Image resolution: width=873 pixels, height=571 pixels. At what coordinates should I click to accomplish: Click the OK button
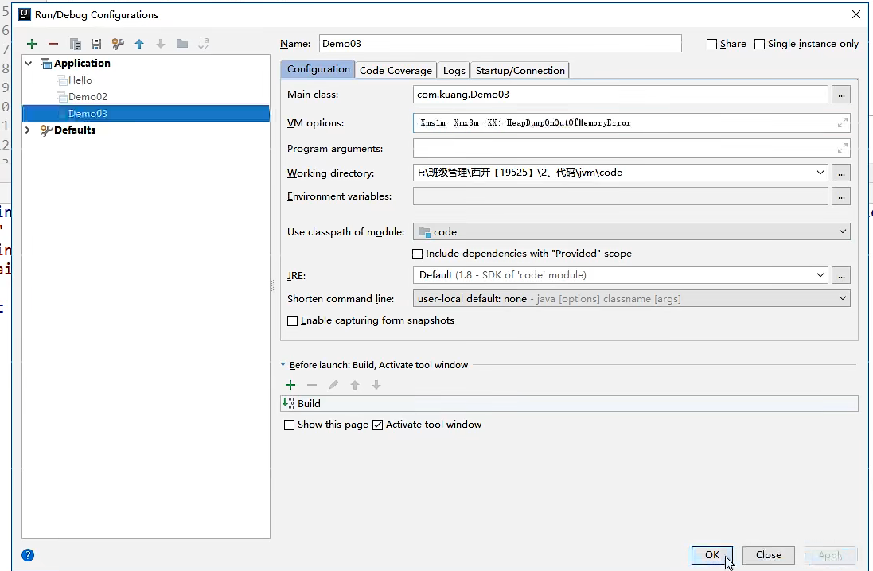point(711,555)
